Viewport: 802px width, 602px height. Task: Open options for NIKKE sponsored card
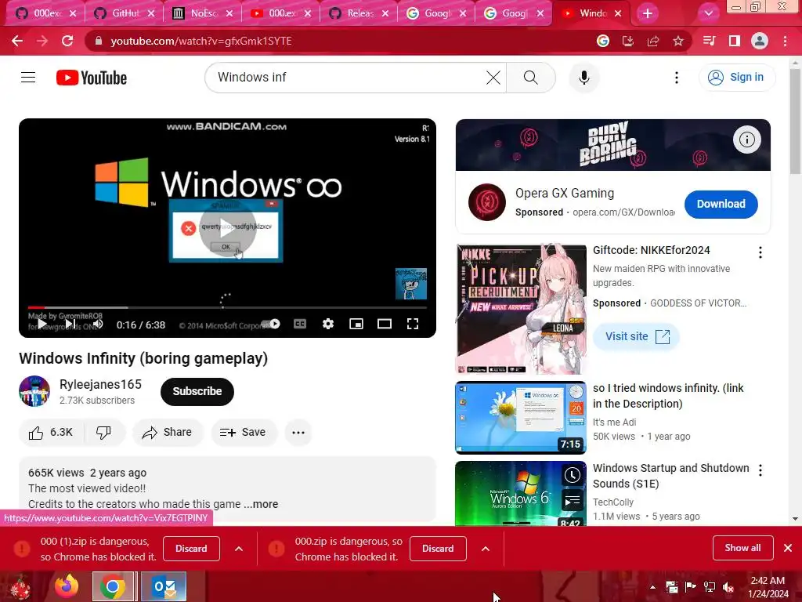760,252
